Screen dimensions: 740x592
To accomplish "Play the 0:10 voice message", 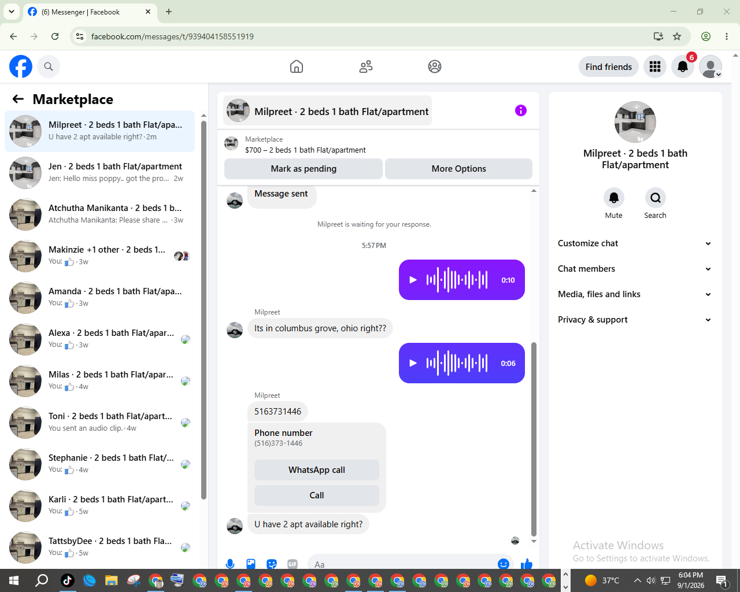I will pyautogui.click(x=413, y=280).
